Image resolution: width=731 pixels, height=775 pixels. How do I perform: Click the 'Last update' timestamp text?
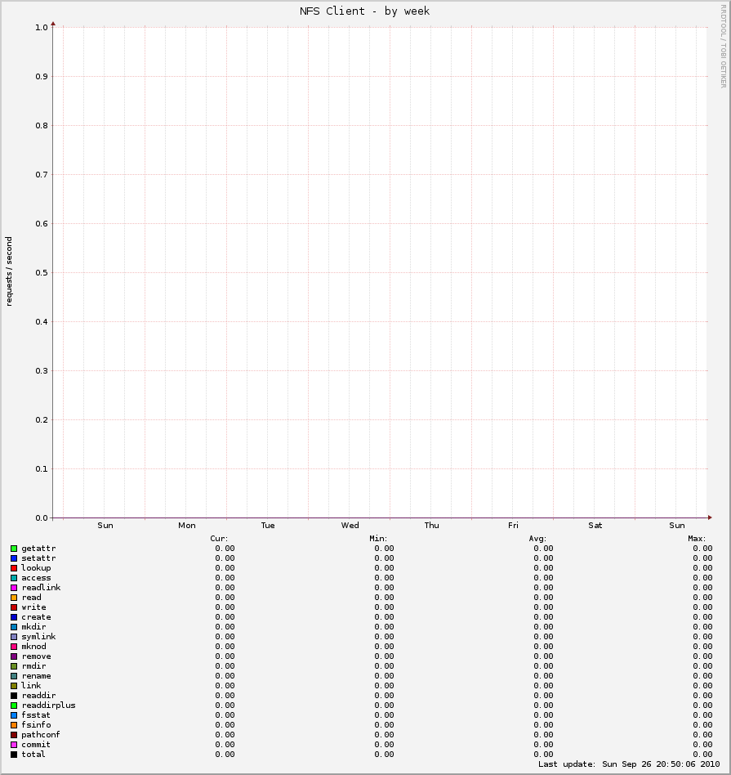[x=629, y=764]
